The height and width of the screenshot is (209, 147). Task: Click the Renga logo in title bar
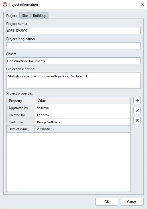[x=5, y=4]
